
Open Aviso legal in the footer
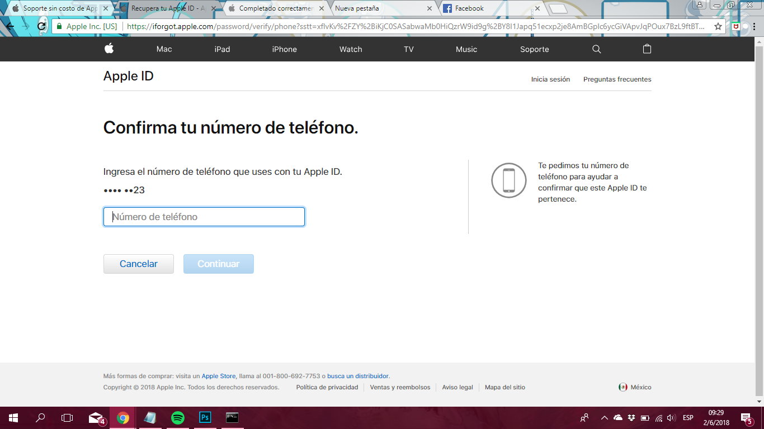[458, 387]
